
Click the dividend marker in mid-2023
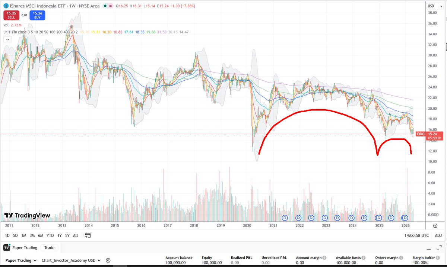point(337,218)
